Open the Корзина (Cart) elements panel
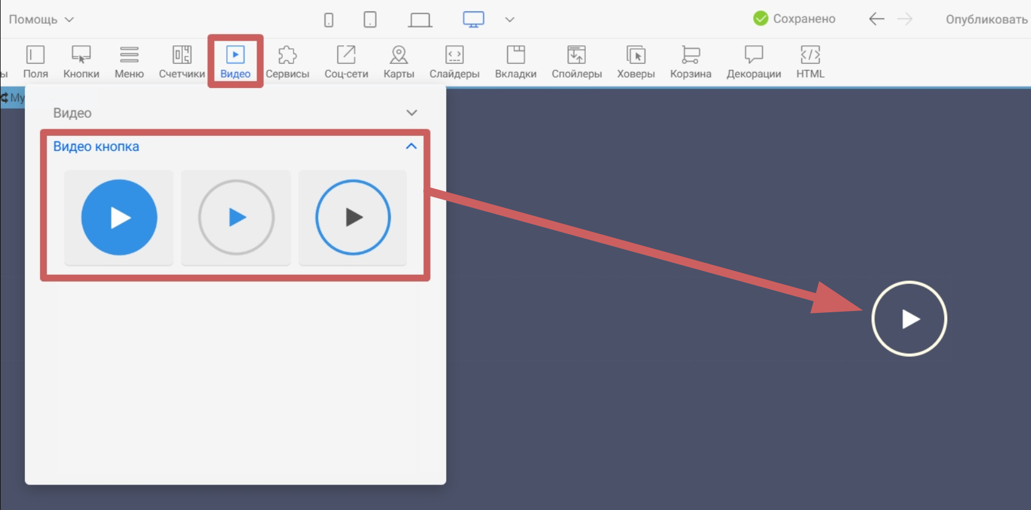The image size is (1031, 510). tap(690, 62)
